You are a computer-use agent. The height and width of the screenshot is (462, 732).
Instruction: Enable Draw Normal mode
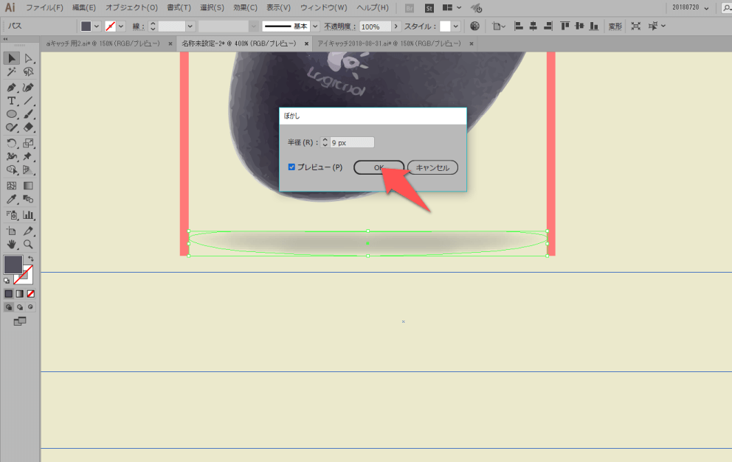9,307
